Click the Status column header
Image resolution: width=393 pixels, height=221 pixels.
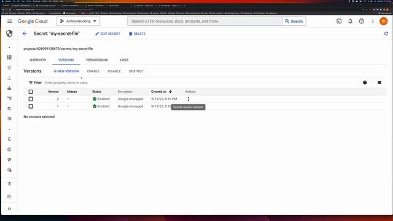pyautogui.click(x=96, y=91)
